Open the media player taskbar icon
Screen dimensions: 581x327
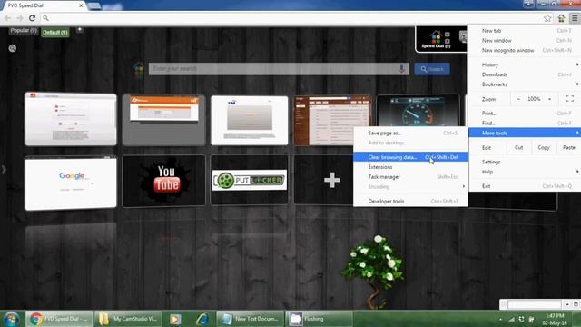175,319
